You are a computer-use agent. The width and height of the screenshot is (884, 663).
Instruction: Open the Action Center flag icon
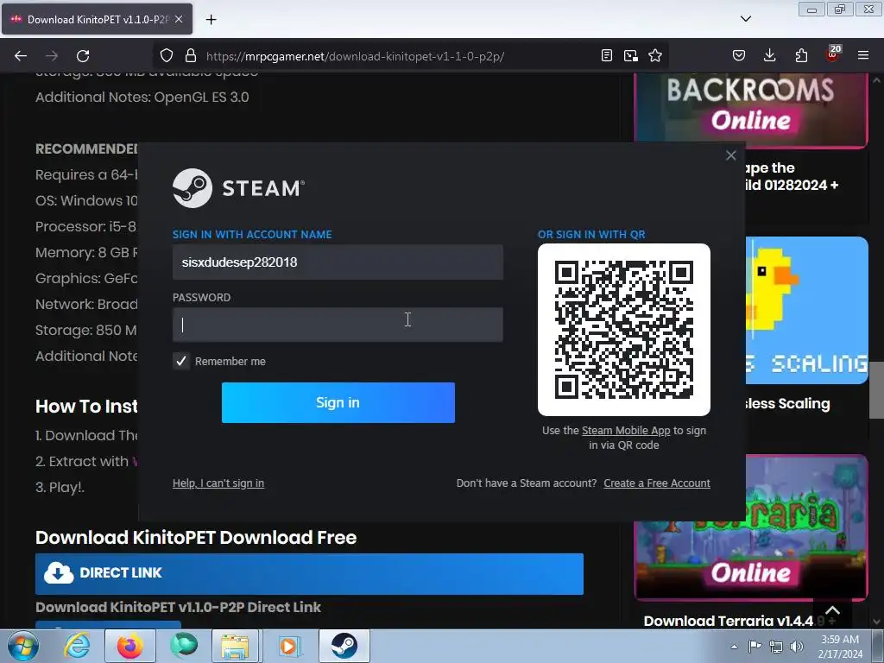tap(755, 647)
